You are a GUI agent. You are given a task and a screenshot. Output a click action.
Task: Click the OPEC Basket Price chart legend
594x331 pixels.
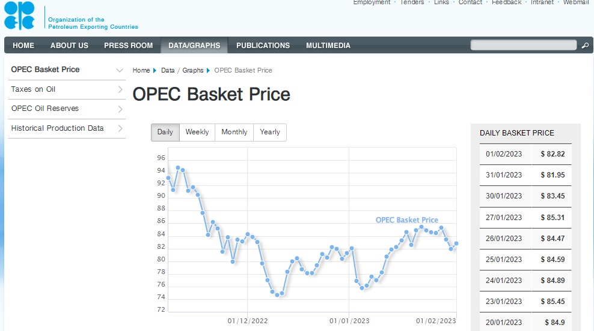coord(407,220)
